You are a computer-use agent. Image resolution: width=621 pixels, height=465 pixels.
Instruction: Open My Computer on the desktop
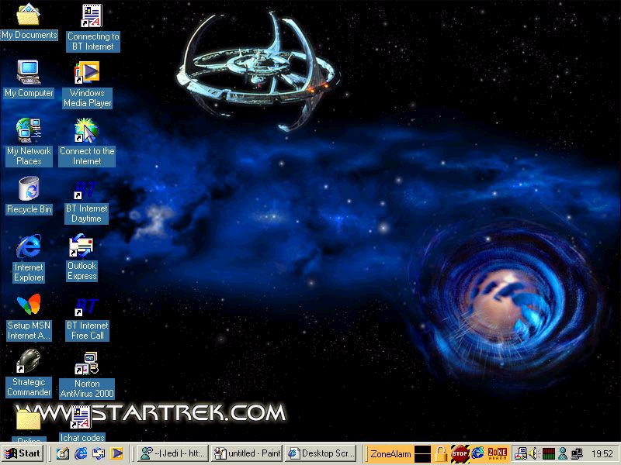click(x=29, y=73)
